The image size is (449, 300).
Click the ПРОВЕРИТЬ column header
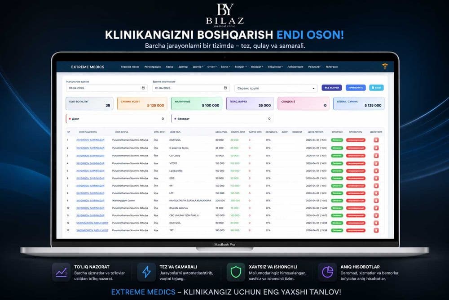[x=356, y=132]
